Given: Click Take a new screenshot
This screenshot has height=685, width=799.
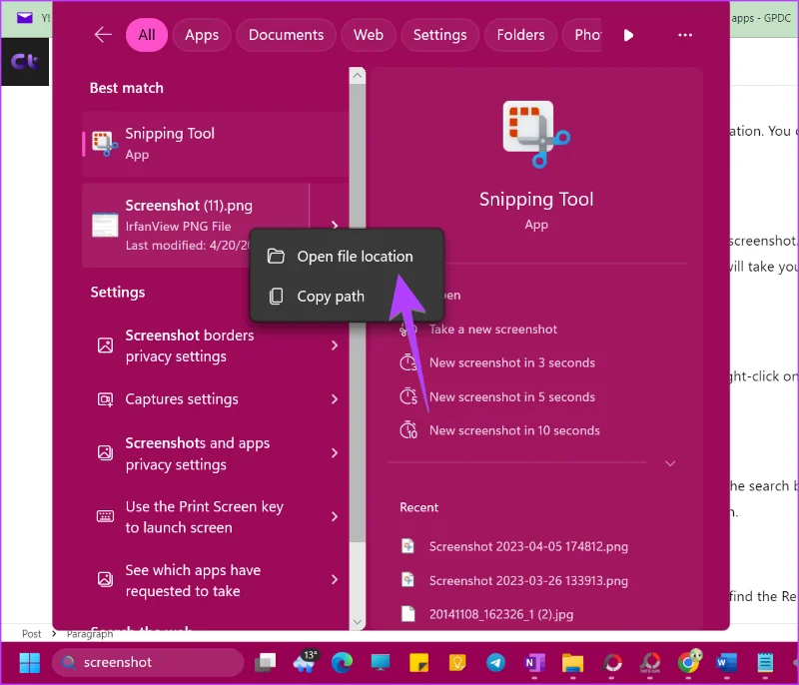Looking at the screenshot, I should point(492,330).
